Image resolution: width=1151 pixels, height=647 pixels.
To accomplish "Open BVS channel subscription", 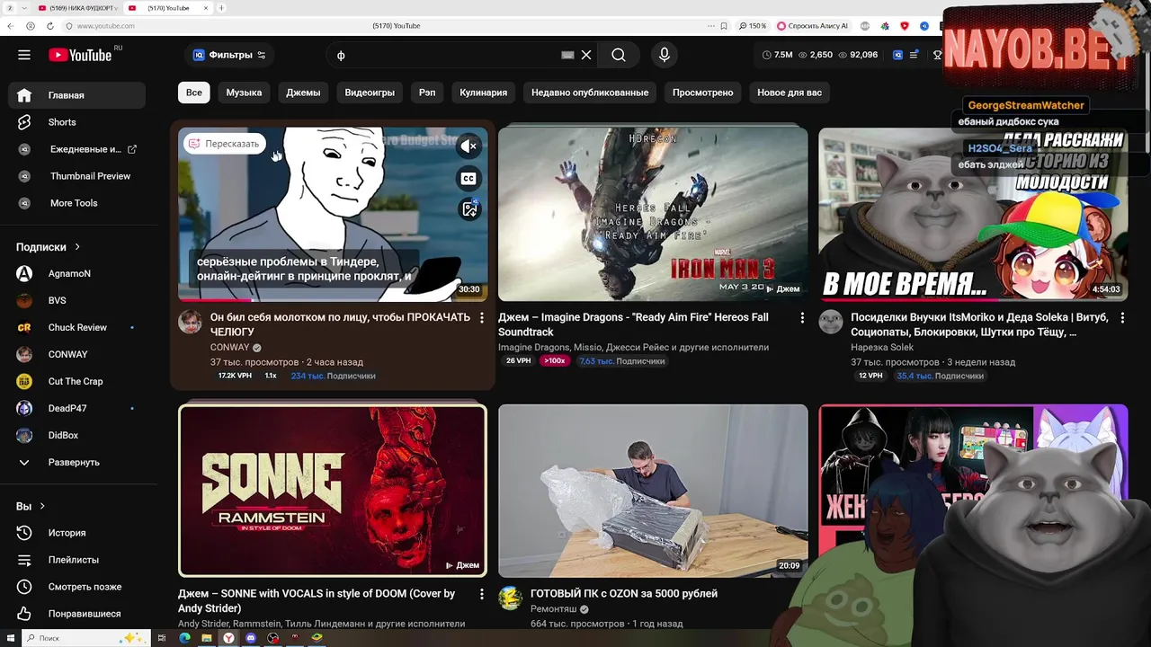I will pos(76,300).
